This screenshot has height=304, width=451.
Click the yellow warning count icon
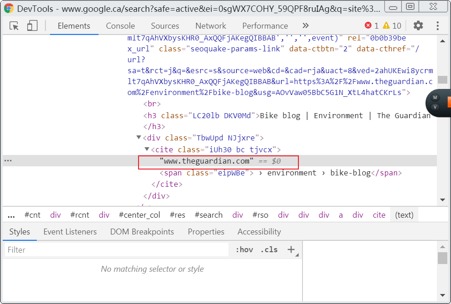coord(386,25)
